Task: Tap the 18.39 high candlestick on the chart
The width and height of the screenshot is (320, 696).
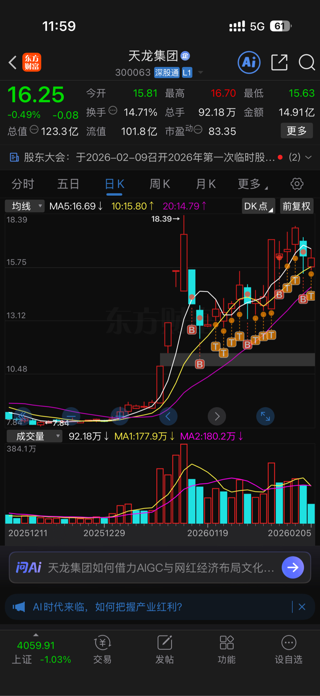Action: [x=184, y=254]
